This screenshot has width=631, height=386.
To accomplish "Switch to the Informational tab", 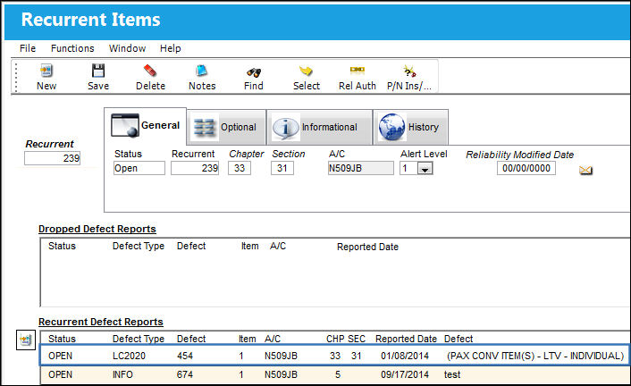I will point(319,127).
